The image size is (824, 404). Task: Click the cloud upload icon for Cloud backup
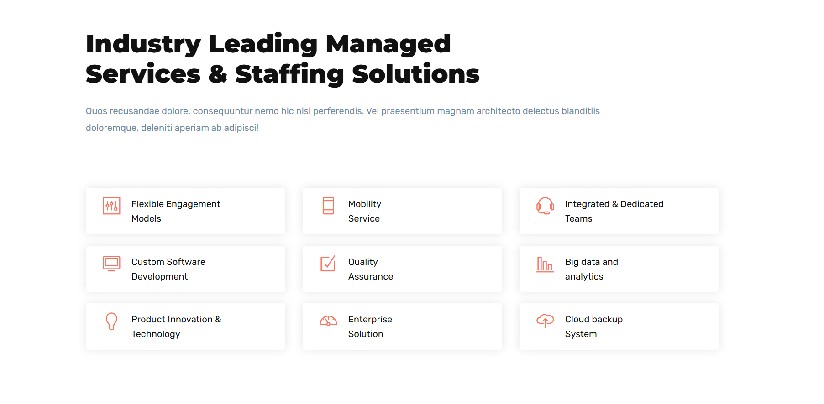pyautogui.click(x=545, y=321)
